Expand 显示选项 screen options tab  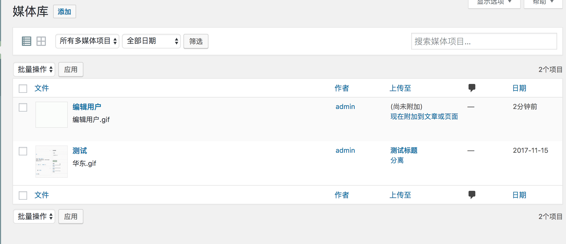(494, 3)
